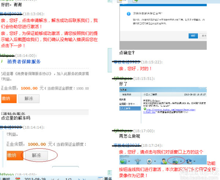220x180 pixels.
Task: Click the sender name at 18:13:06
Action: pyautogui.click(x=11, y=14)
